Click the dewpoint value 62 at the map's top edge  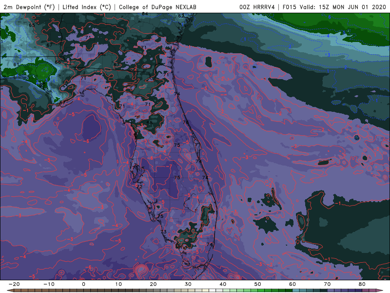click(181, 16)
